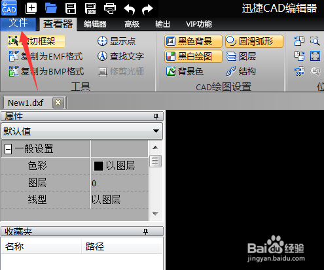Image resolution: width=324 pixels, height=270 pixels.
Task: Open the 图层 layers dialog
Action: [241, 56]
